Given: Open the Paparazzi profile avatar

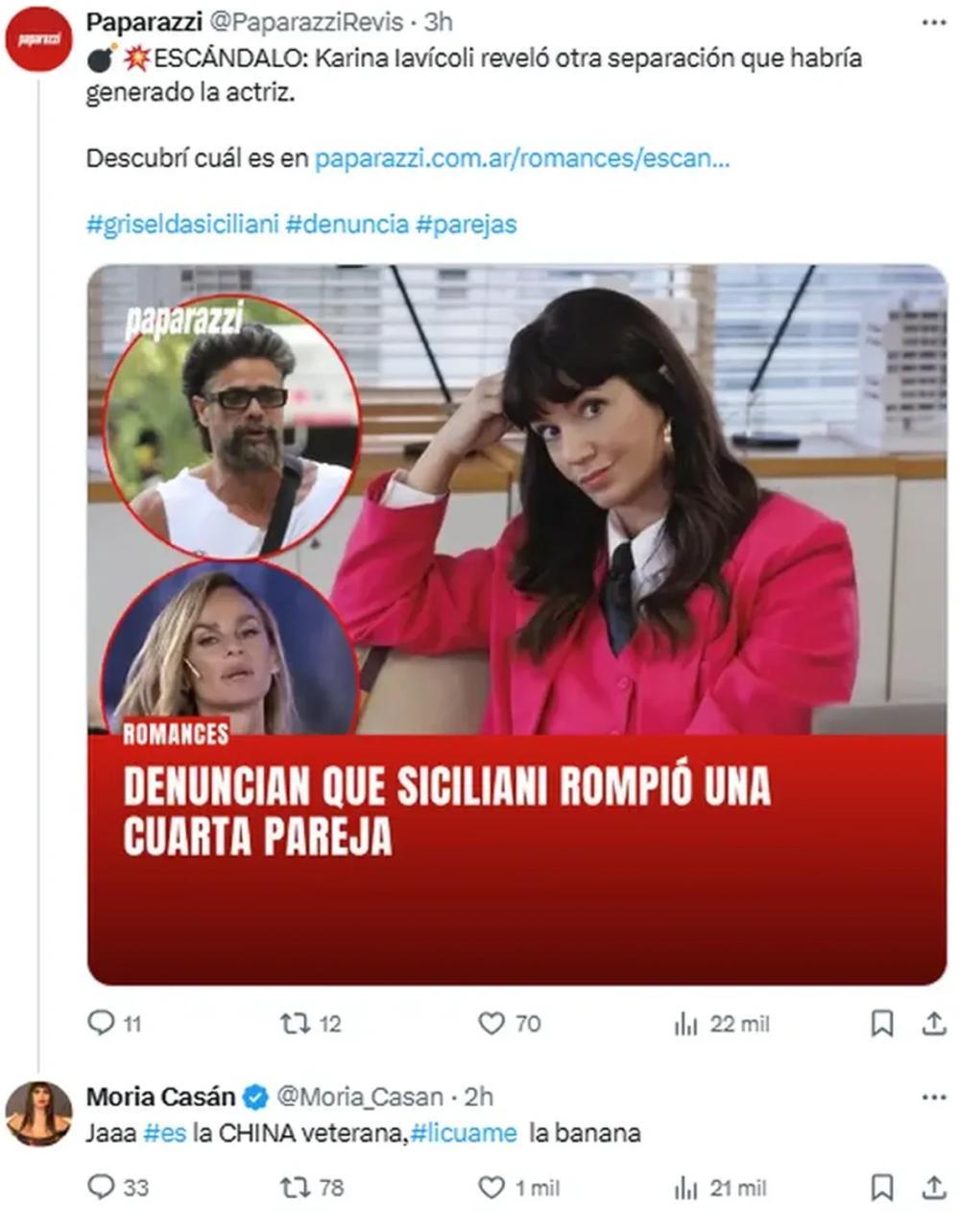Looking at the screenshot, I should [x=38, y=39].
